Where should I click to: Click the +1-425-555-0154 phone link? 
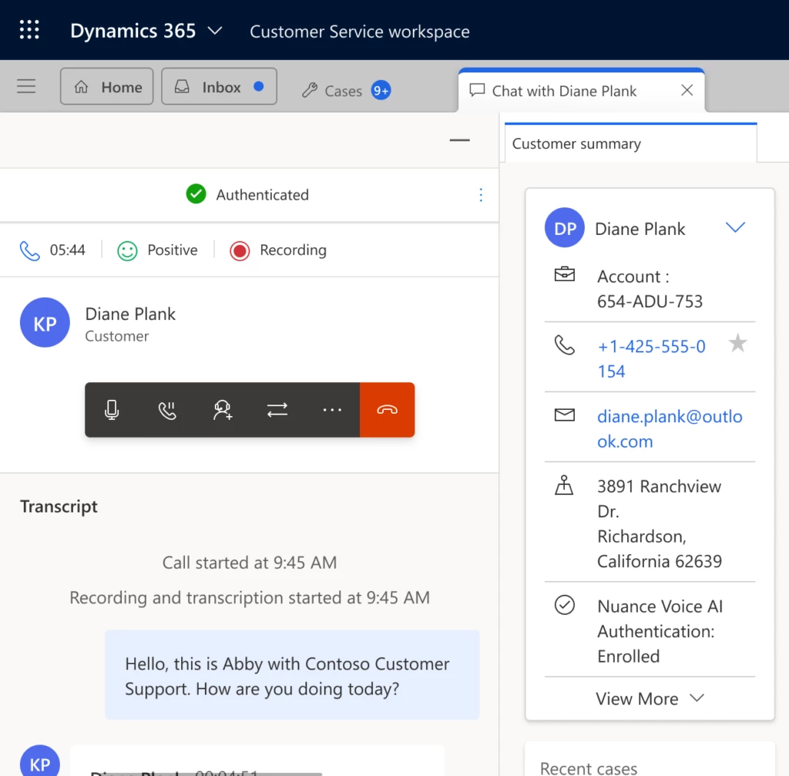click(652, 358)
